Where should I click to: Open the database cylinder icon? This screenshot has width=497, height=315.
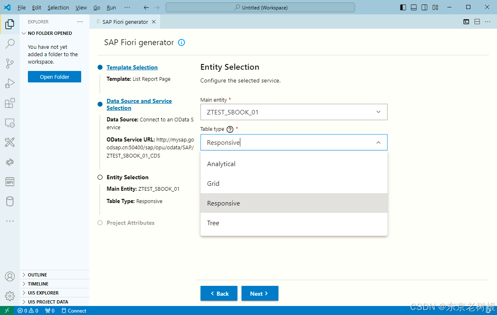click(10, 201)
